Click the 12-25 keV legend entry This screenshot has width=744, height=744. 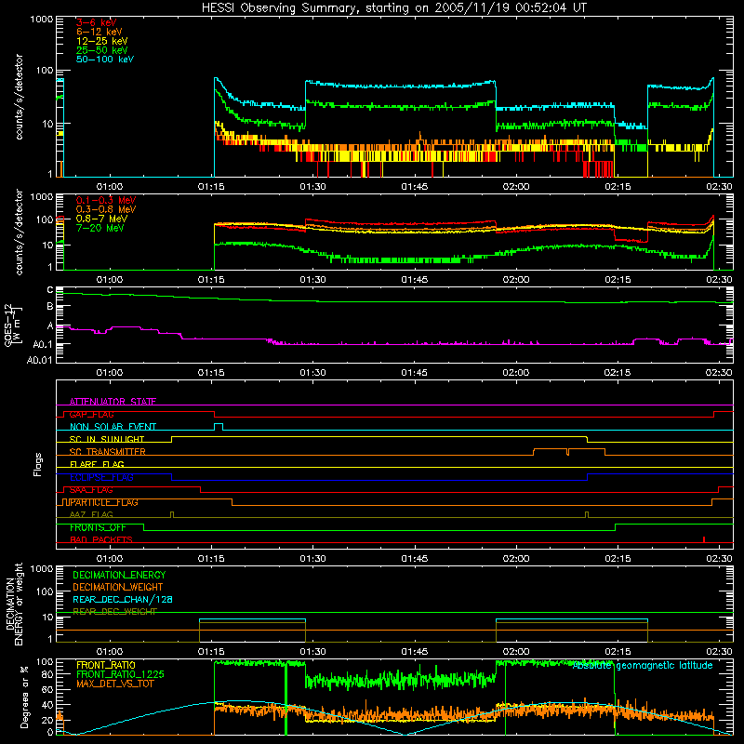click(x=102, y=41)
